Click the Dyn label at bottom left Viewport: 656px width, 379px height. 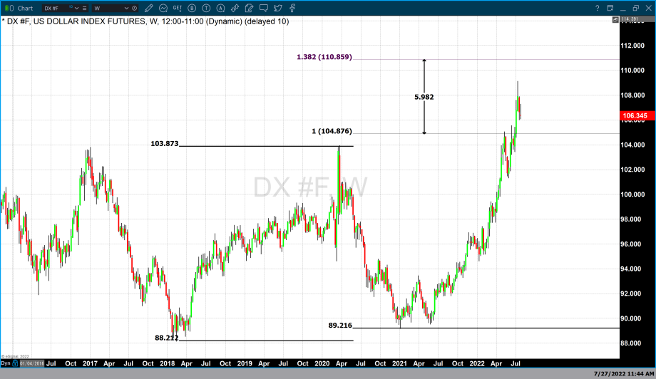[5, 363]
